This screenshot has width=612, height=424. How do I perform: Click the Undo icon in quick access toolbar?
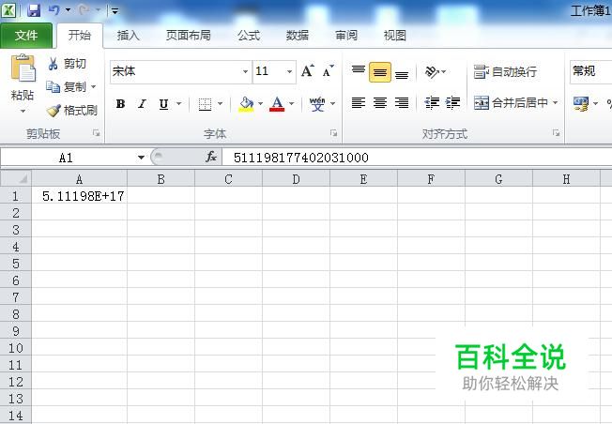click(x=54, y=10)
